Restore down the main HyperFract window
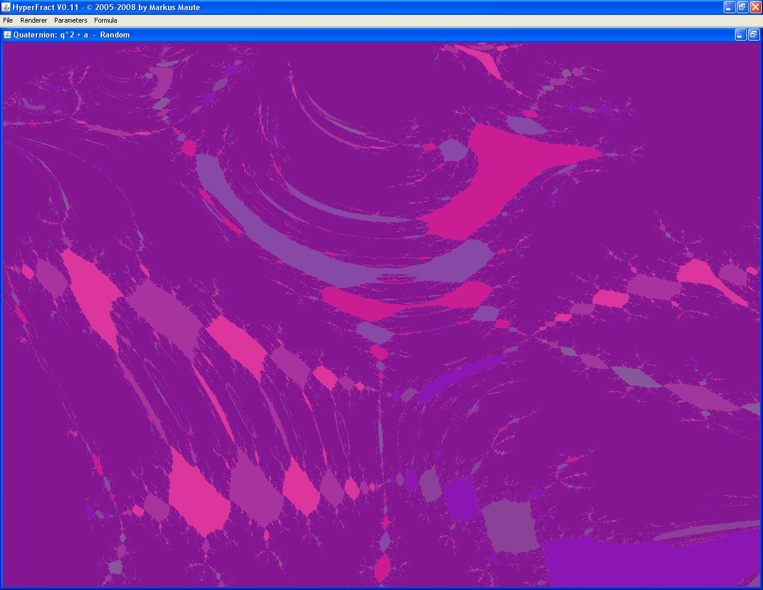This screenshot has height=590, width=763. (742, 7)
